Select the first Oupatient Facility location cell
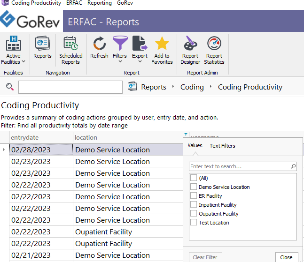304x262 pixels. tap(128, 232)
